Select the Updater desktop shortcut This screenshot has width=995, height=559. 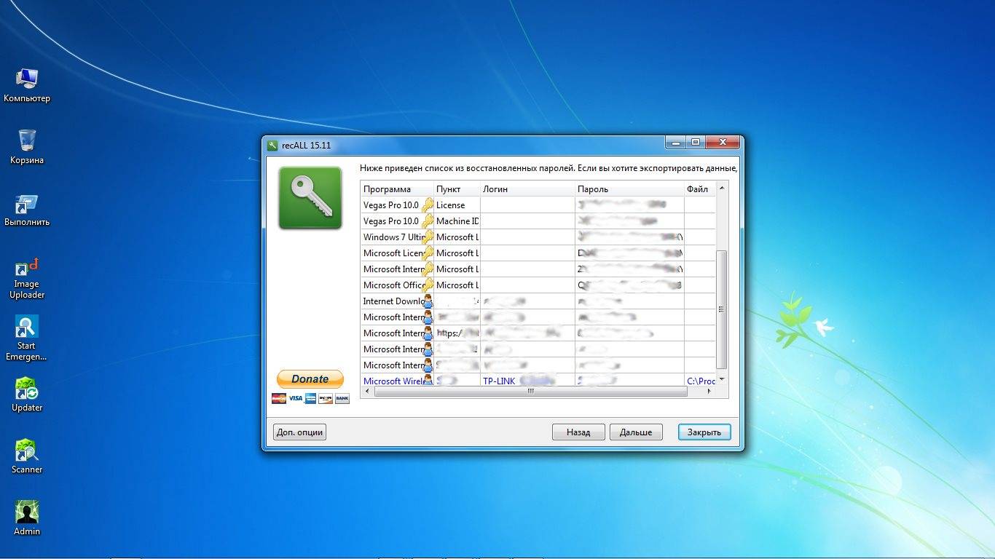pos(27,395)
